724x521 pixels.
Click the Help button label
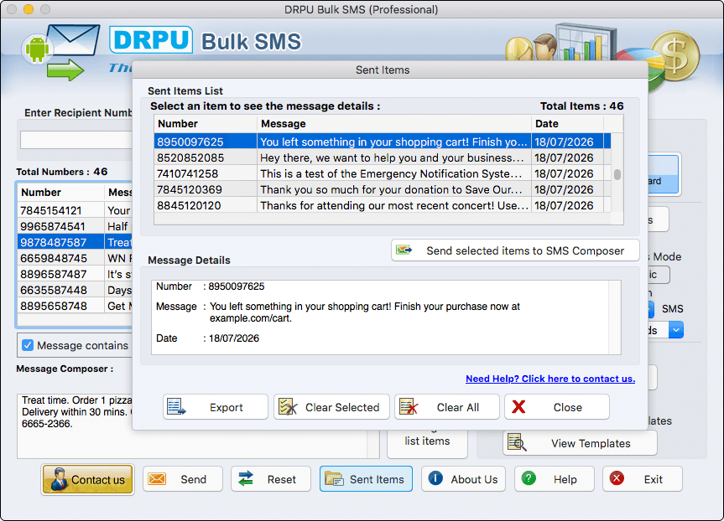coord(565,479)
